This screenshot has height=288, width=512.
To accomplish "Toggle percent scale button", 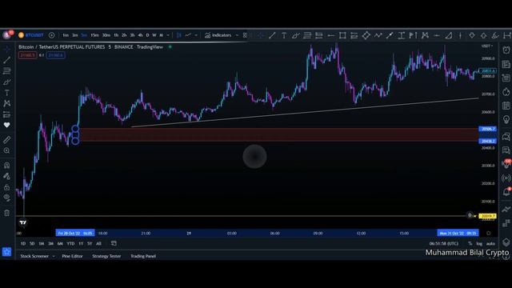I will (x=470, y=243).
